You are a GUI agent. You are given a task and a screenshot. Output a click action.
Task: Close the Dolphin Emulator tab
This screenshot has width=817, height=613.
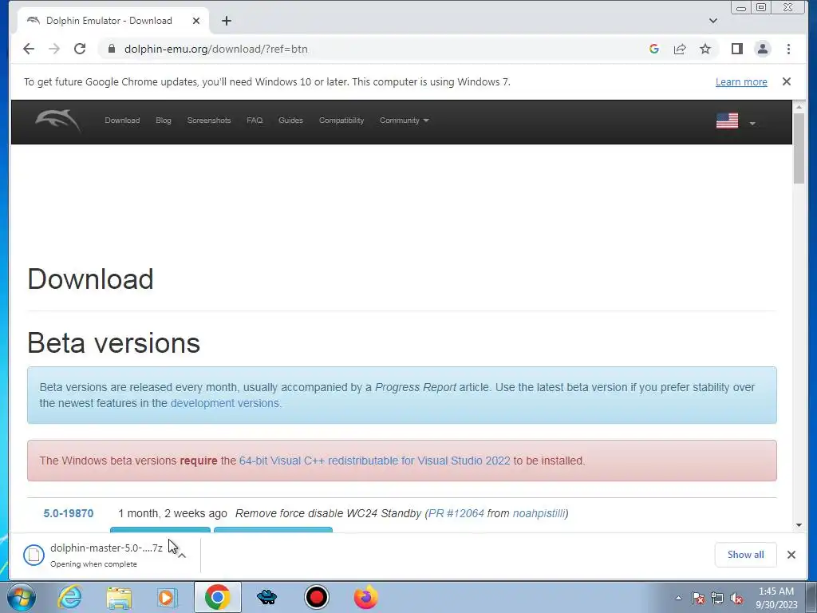tap(196, 21)
